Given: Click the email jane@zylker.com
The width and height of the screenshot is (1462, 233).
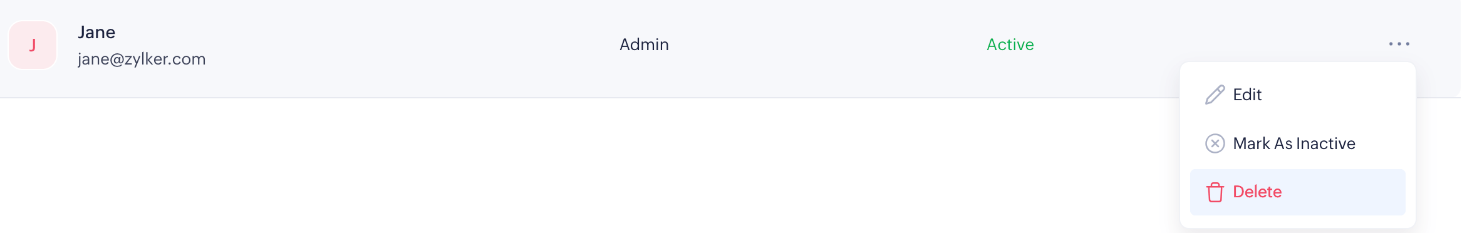Looking at the screenshot, I should [x=142, y=59].
